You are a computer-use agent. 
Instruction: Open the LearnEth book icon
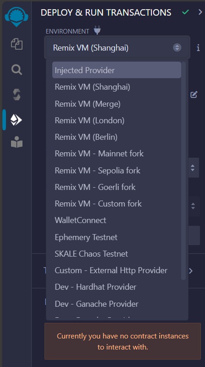[x=17, y=142]
